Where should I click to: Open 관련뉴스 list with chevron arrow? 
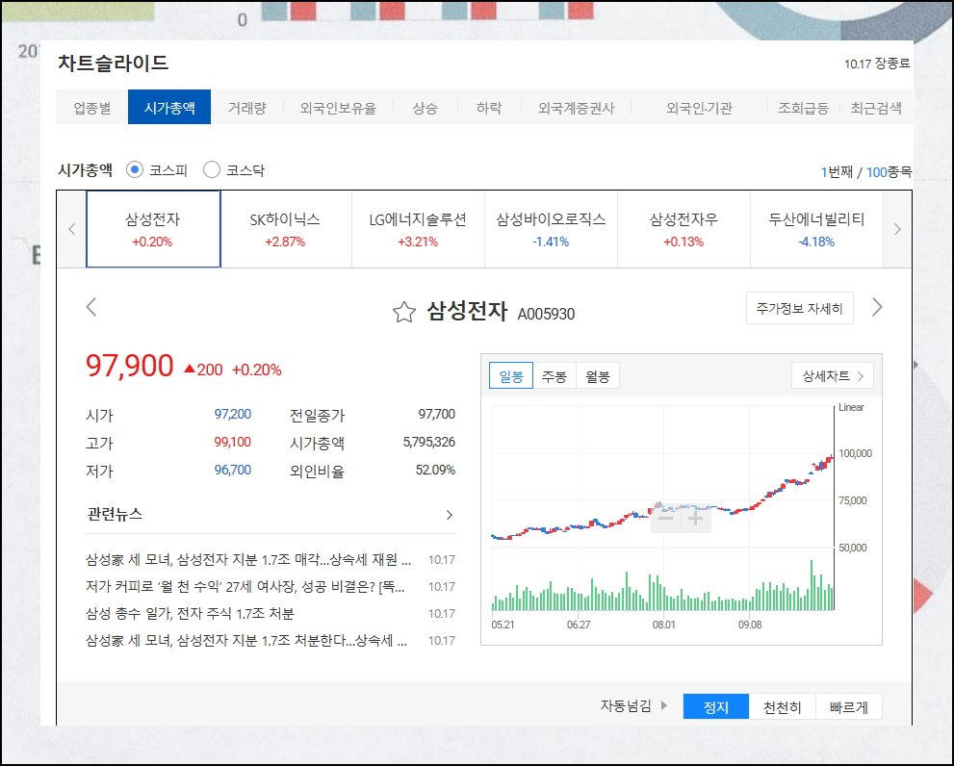449,515
